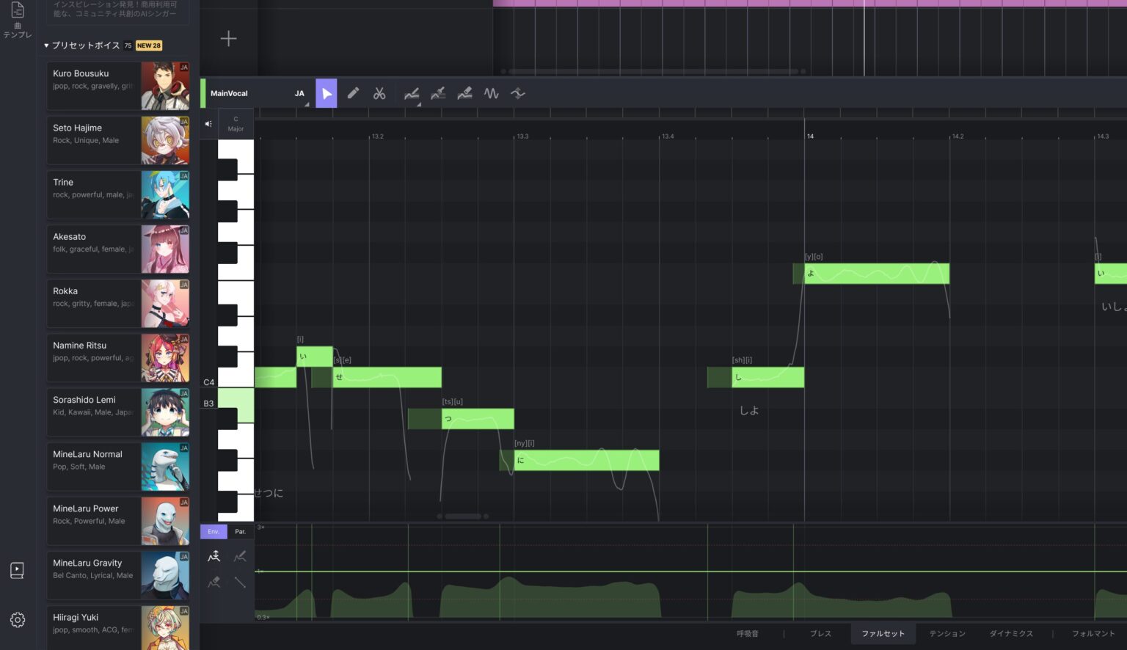This screenshot has height=650, width=1127.
Task: Mute the piano roll speaker toggle
Action: pos(208,123)
